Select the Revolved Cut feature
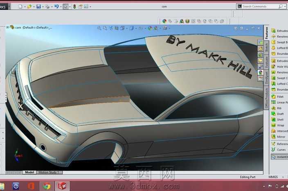 pos(279,72)
